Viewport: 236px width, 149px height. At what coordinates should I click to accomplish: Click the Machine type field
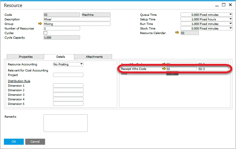pos(96,15)
